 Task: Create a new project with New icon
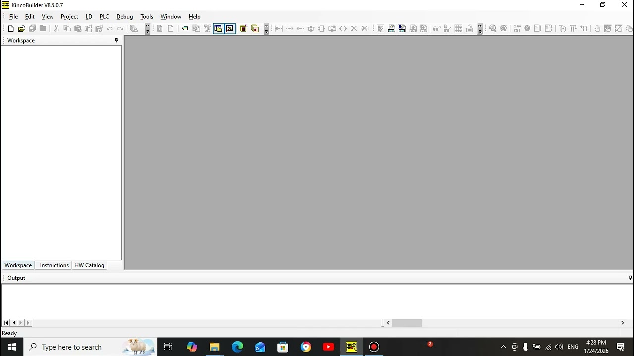pyautogui.click(x=11, y=29)
